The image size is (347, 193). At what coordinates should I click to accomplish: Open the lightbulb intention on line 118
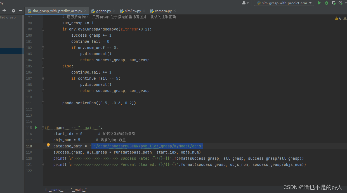coord(48,145)
